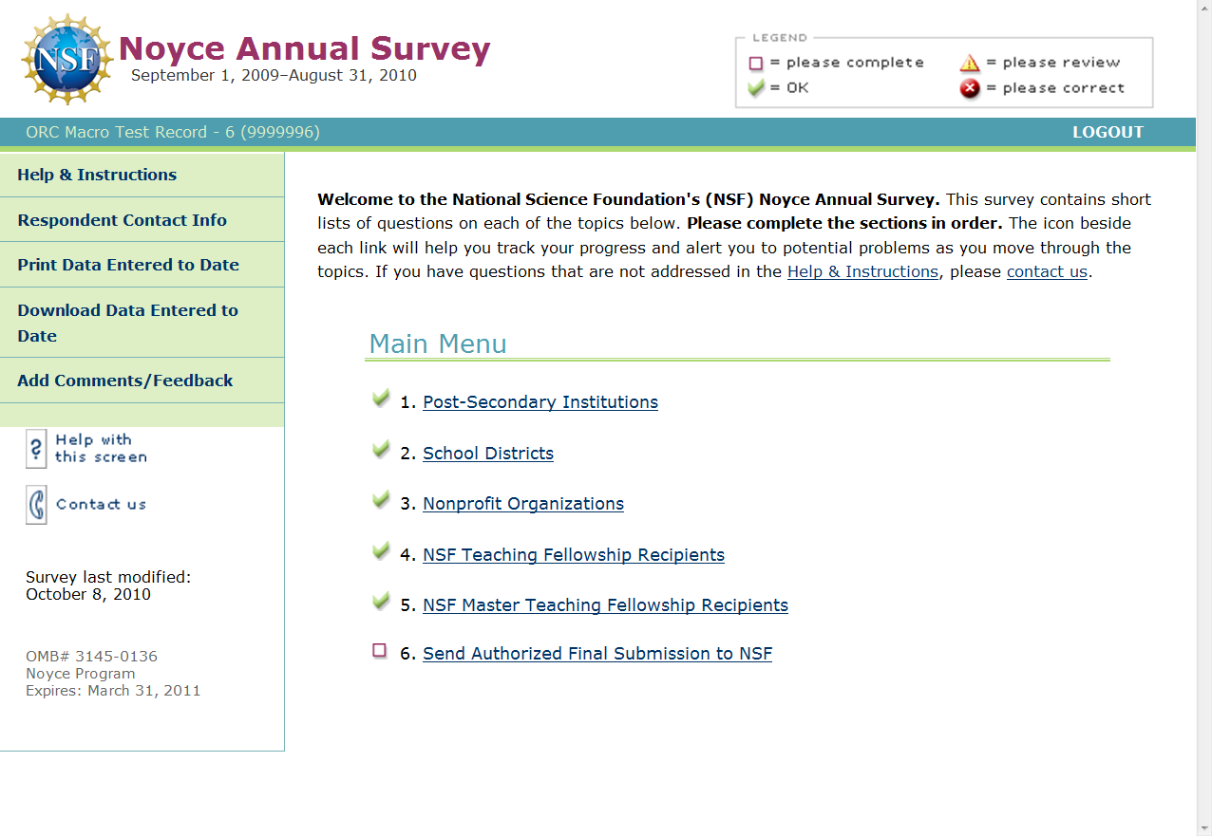Click the Expires: March 31, 2011 text

point(113,691)
